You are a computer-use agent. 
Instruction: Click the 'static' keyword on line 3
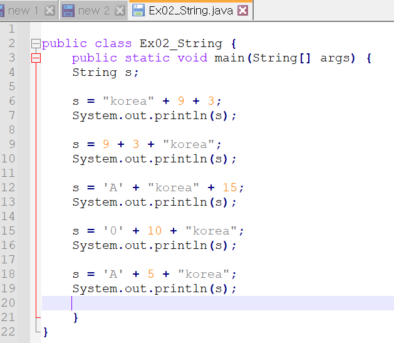[x=147, y=58]
